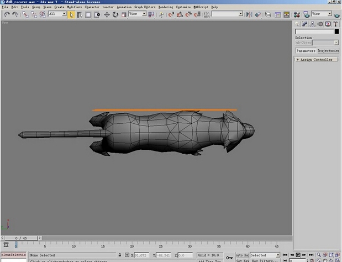Toggle the Angle Snap icon
Viewport: 342px width, 262px height.
180,14
